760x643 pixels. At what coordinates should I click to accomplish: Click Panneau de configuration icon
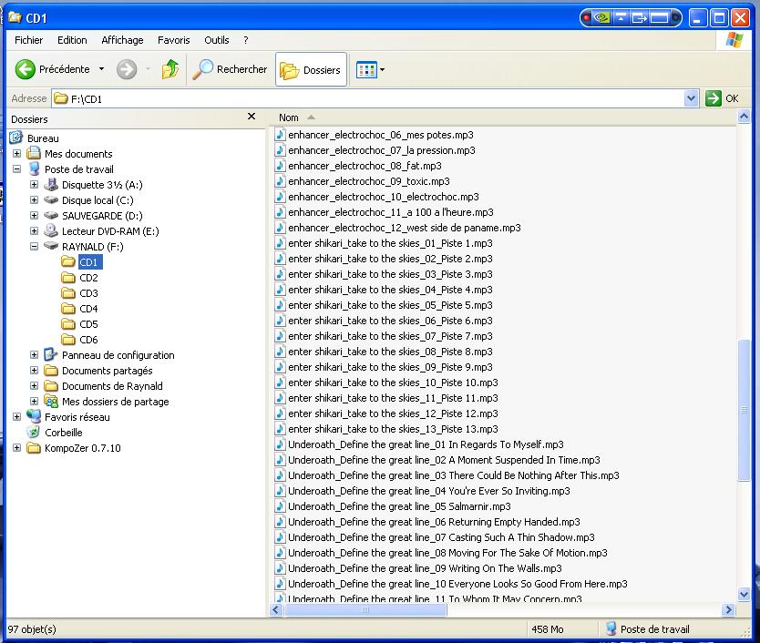click(x=51, y=354)
